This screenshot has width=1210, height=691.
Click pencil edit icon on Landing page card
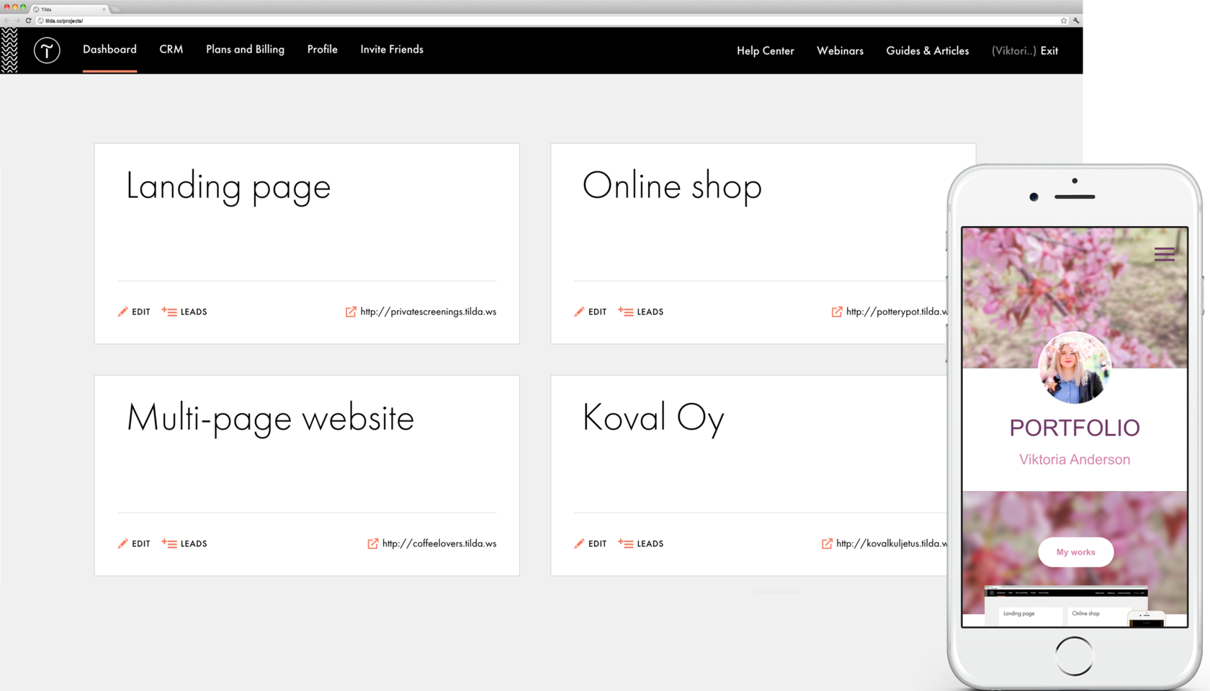(x=123, y=312)
